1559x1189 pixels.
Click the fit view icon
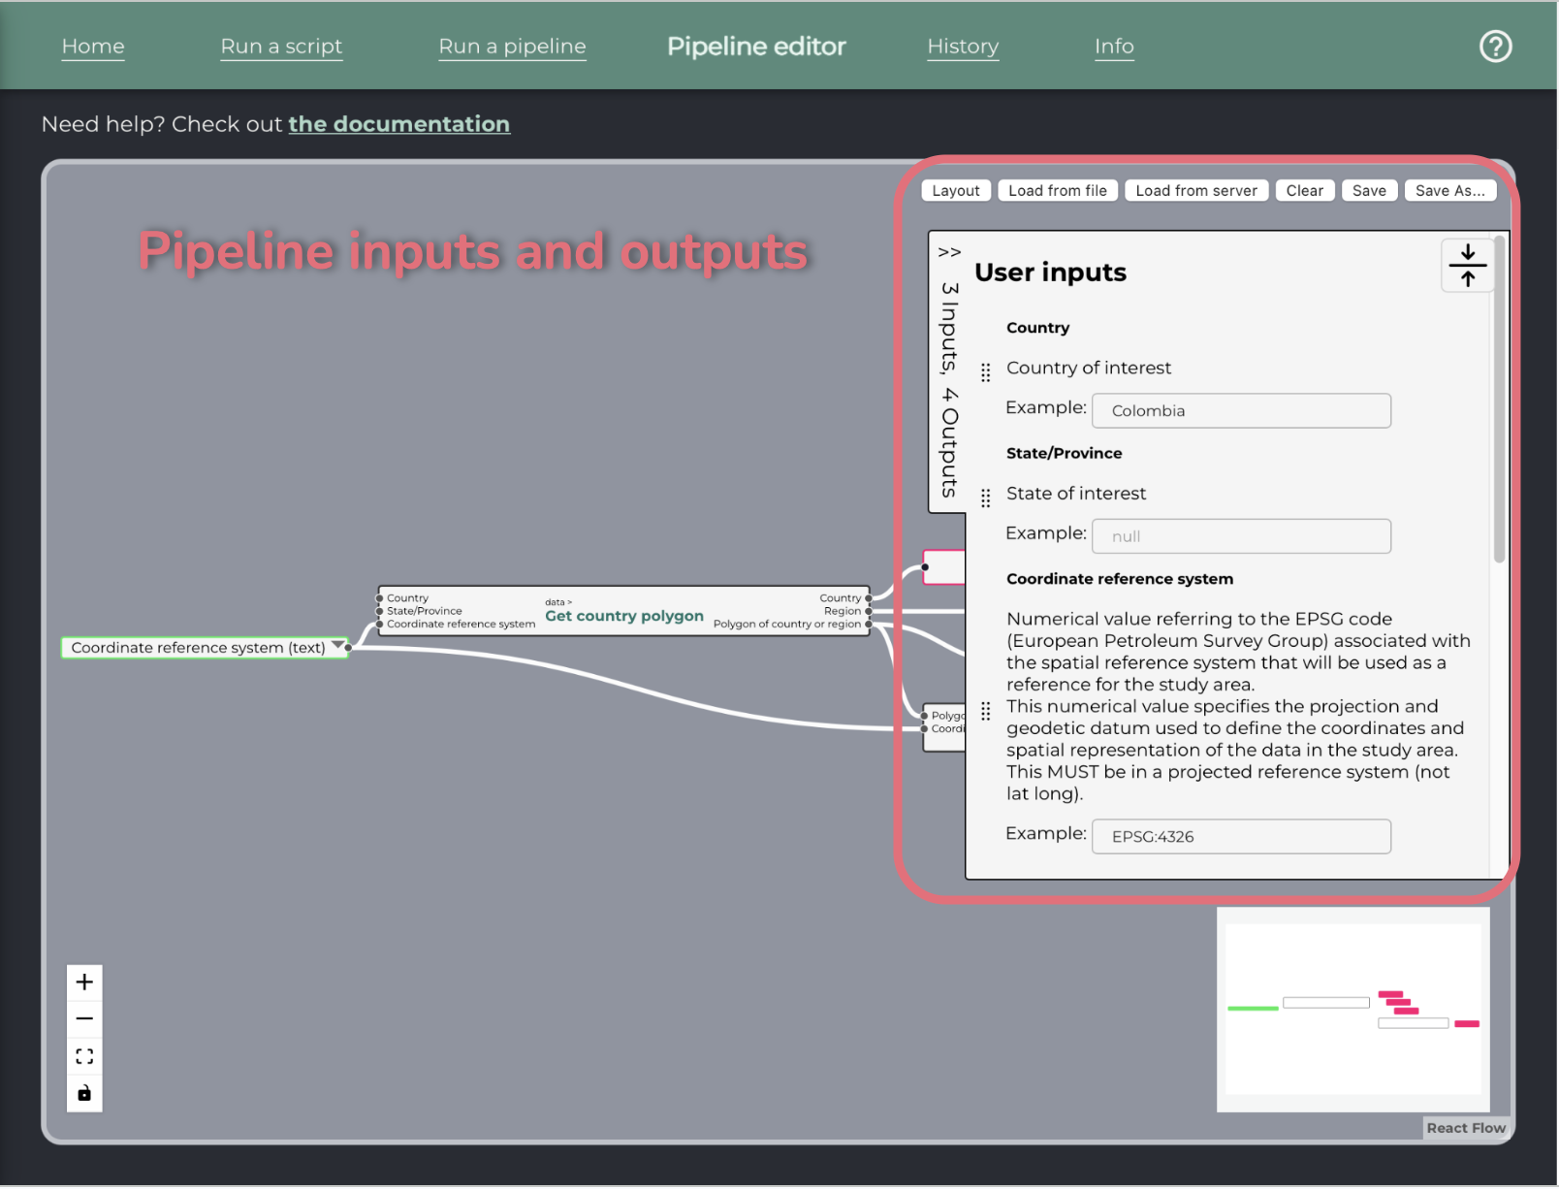point(84,1056)
